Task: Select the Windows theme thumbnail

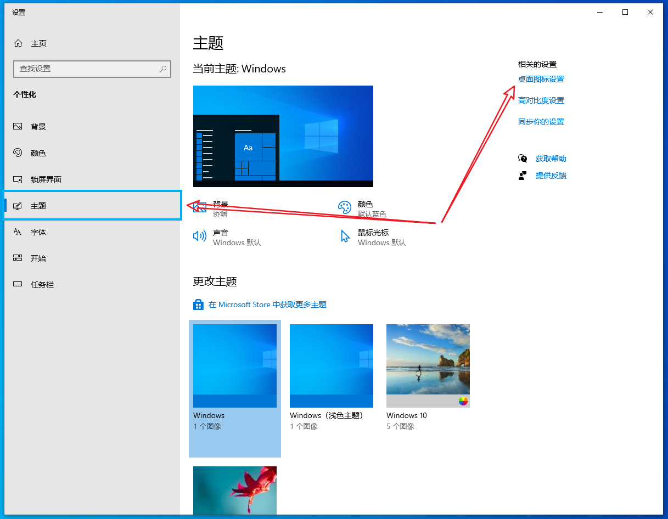Action: (x=235, y=366)
